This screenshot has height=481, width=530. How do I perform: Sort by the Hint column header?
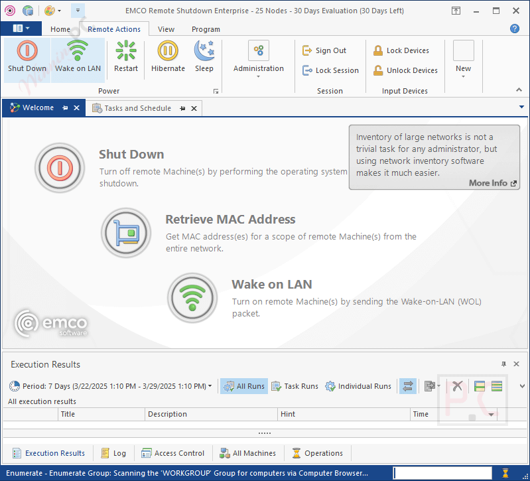point(344,414)
